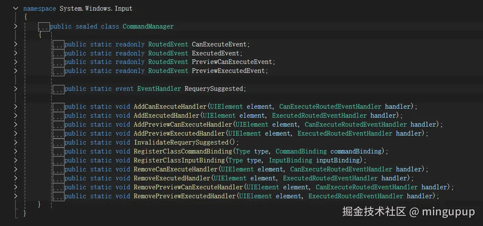Open collapsed ellipsis box on InvalidateRequerySuggested line
Image resolution: width=483 pixels, height=226 pixels.
click(58, 143)
